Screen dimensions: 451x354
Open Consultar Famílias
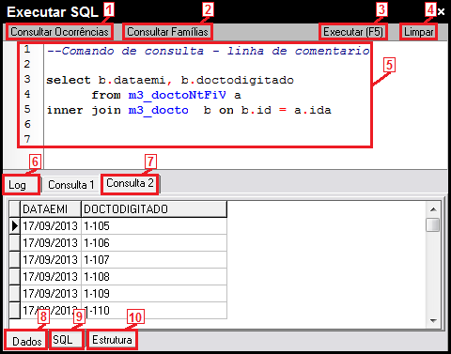pos(167,32)
